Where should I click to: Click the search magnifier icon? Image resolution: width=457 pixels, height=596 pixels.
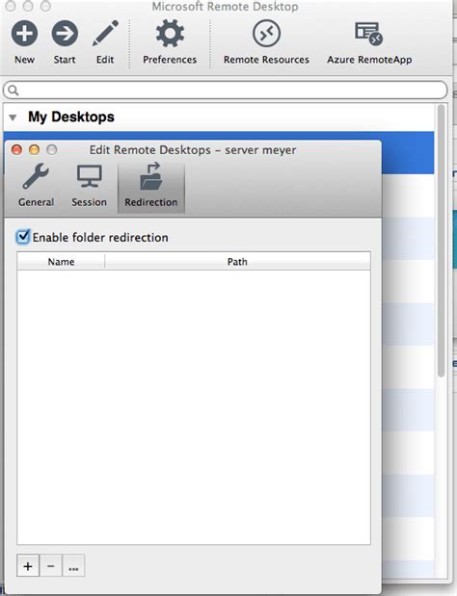coord(13,91)
